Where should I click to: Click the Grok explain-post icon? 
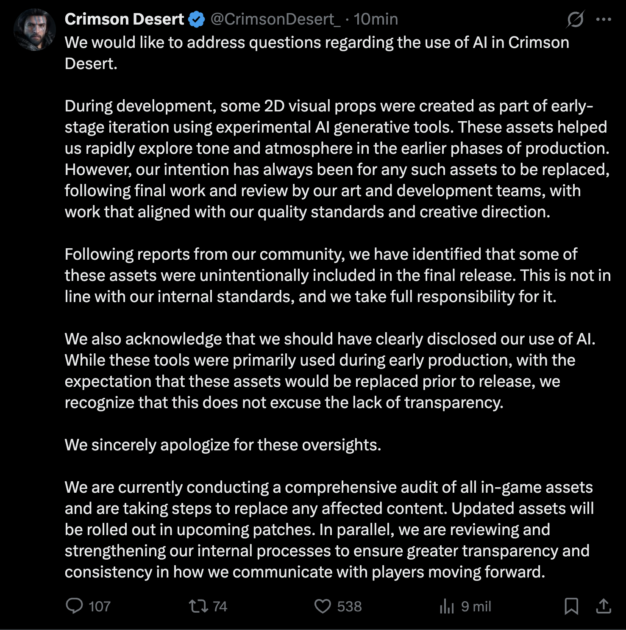pyautogui.click(x=576, y=19)
